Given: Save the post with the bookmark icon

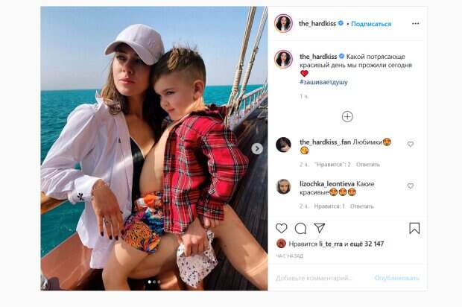Looking at the screenshot, I should [x=414, y=228].
